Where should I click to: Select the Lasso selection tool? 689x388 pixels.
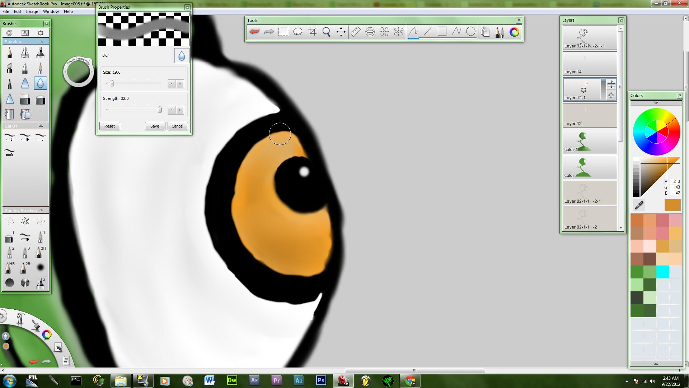click(298, 32)
